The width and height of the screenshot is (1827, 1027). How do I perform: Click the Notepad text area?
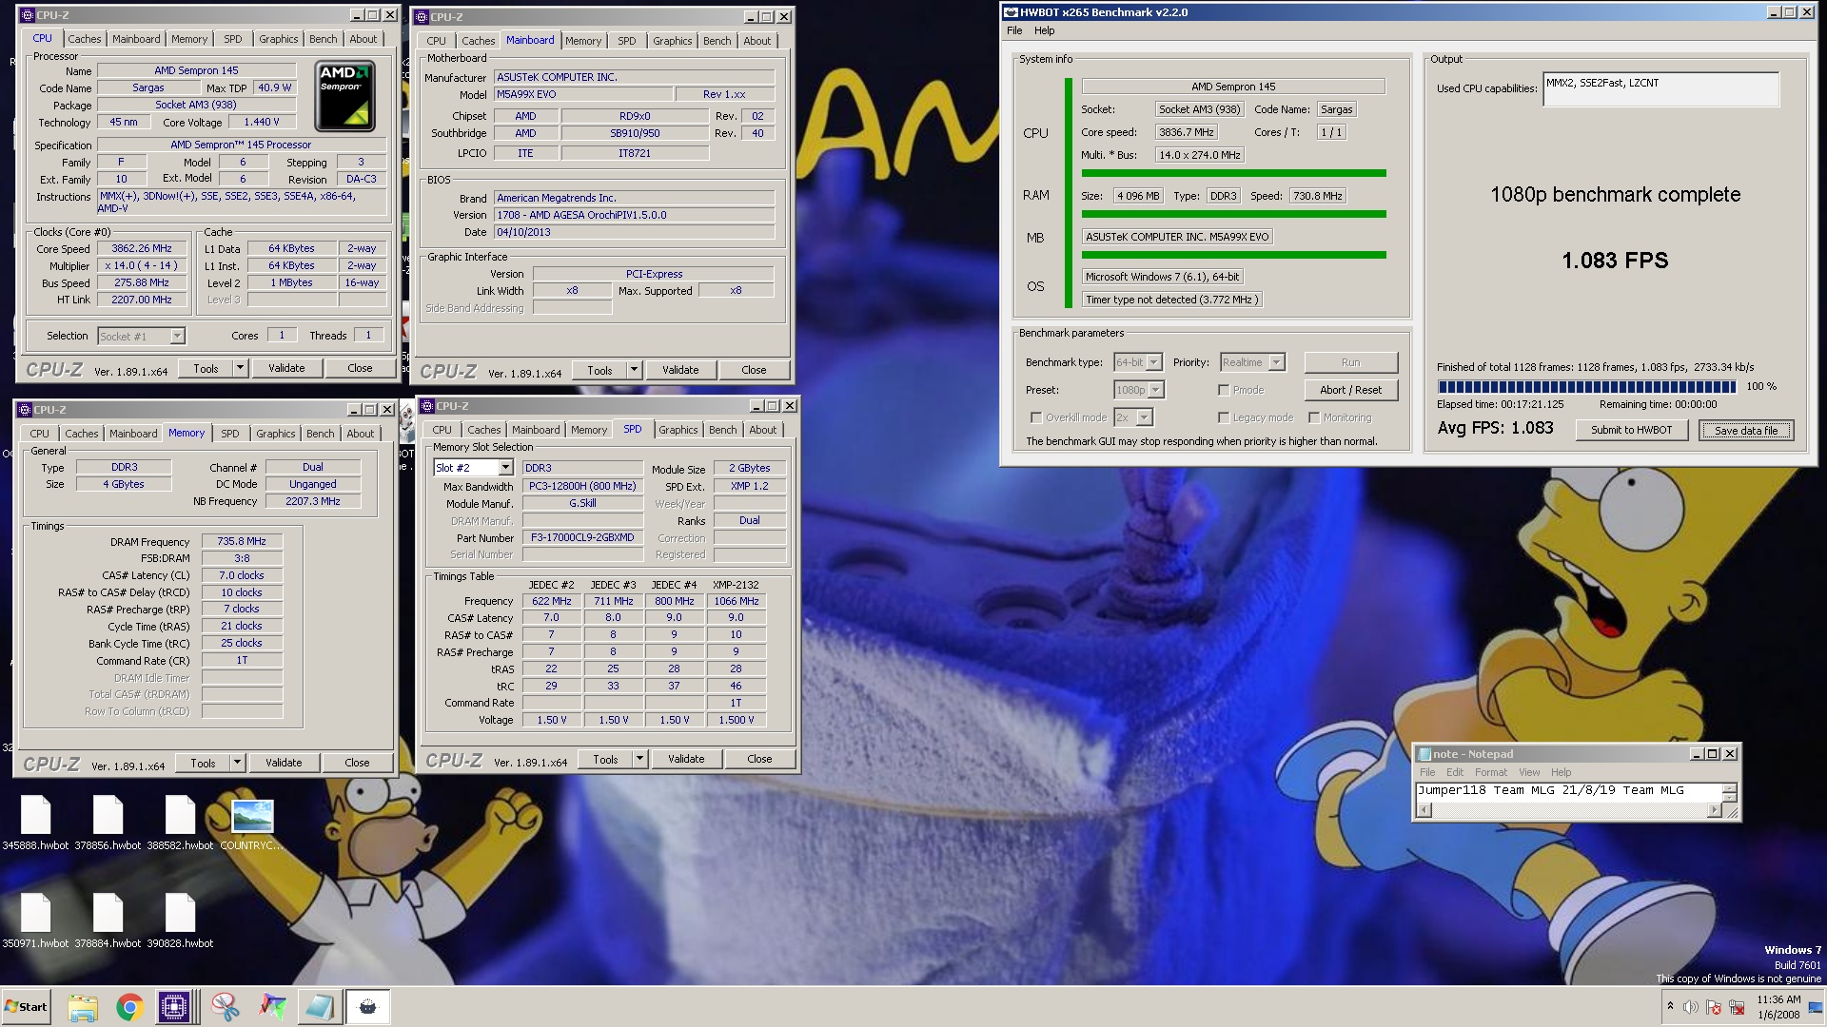click(x=1569, y=791)
